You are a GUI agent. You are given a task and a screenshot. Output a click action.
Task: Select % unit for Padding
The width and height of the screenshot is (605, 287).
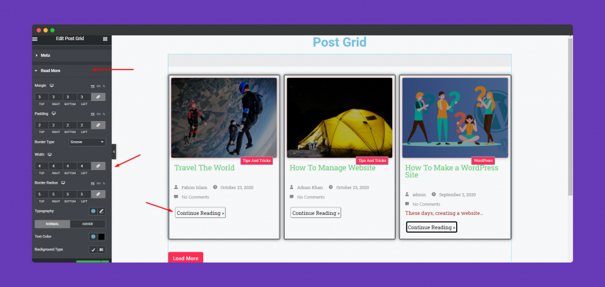click(103, 114)
